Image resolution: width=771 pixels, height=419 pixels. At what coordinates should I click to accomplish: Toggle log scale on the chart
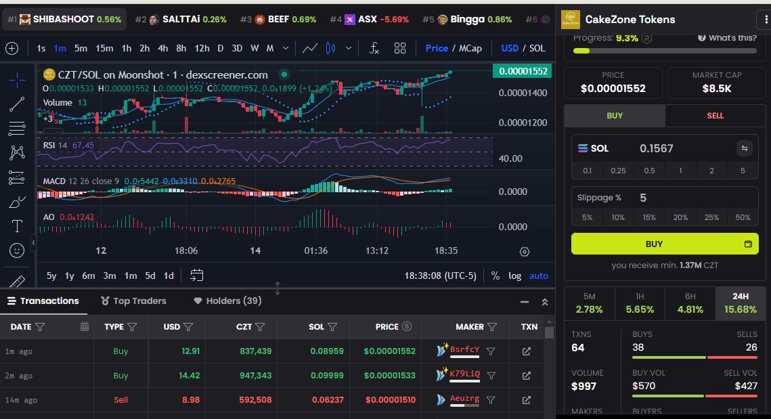tap(515, 276)
